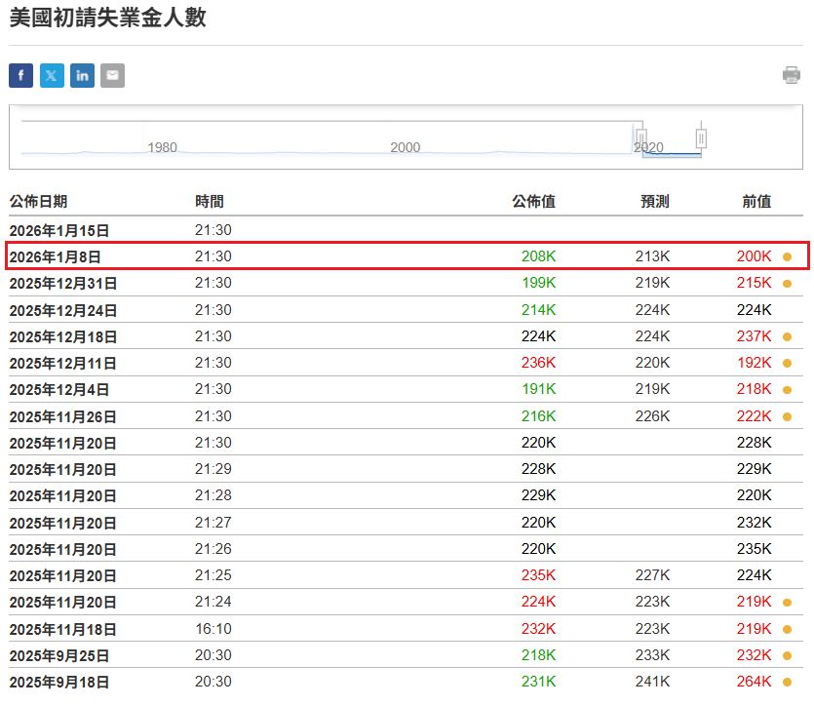Click orange revision dot in 2025年12月11日 row
Screen dimensions: 814x706
787,364
